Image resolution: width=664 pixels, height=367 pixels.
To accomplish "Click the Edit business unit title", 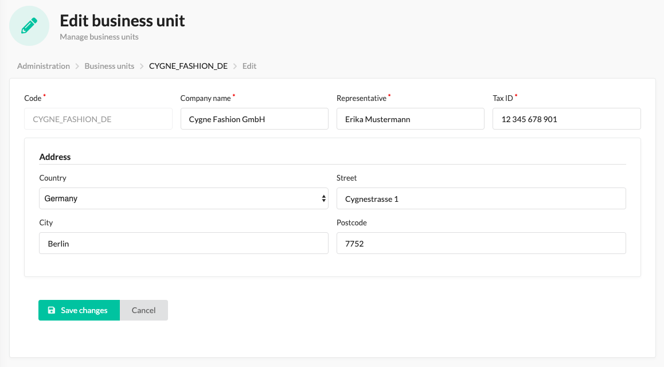I will 122,21.
